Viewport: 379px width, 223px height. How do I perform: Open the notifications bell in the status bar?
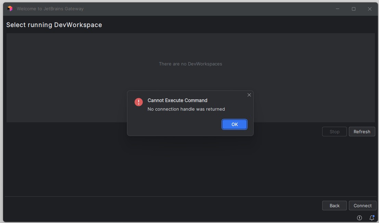(x=372, y=218)
